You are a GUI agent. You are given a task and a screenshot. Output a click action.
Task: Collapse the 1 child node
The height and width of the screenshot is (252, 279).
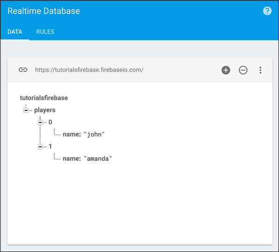(x=40, y=147)
